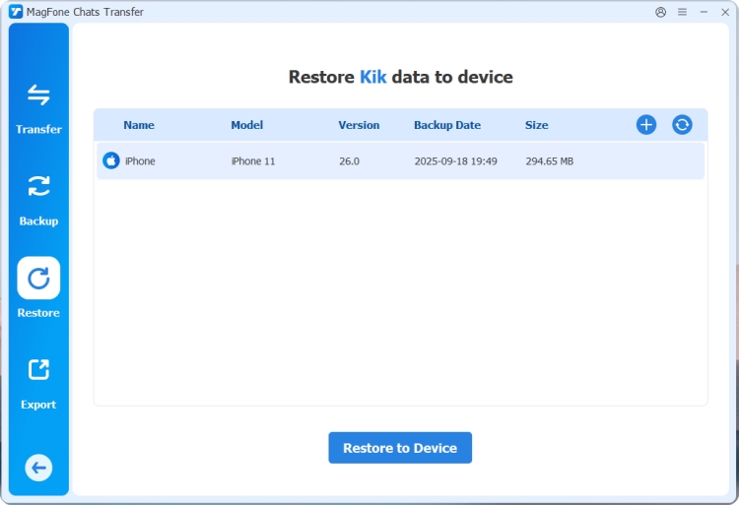This screenshot has width=739, height=505.
Task: Sort by the Backup Date column header
Action: pos(447,125)
